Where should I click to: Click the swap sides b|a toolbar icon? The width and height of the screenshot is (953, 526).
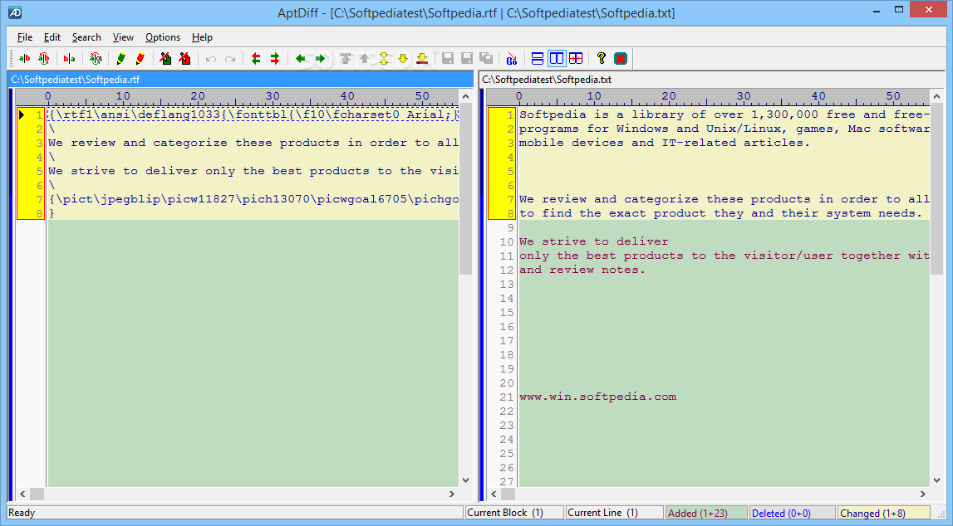click(69, 58)
